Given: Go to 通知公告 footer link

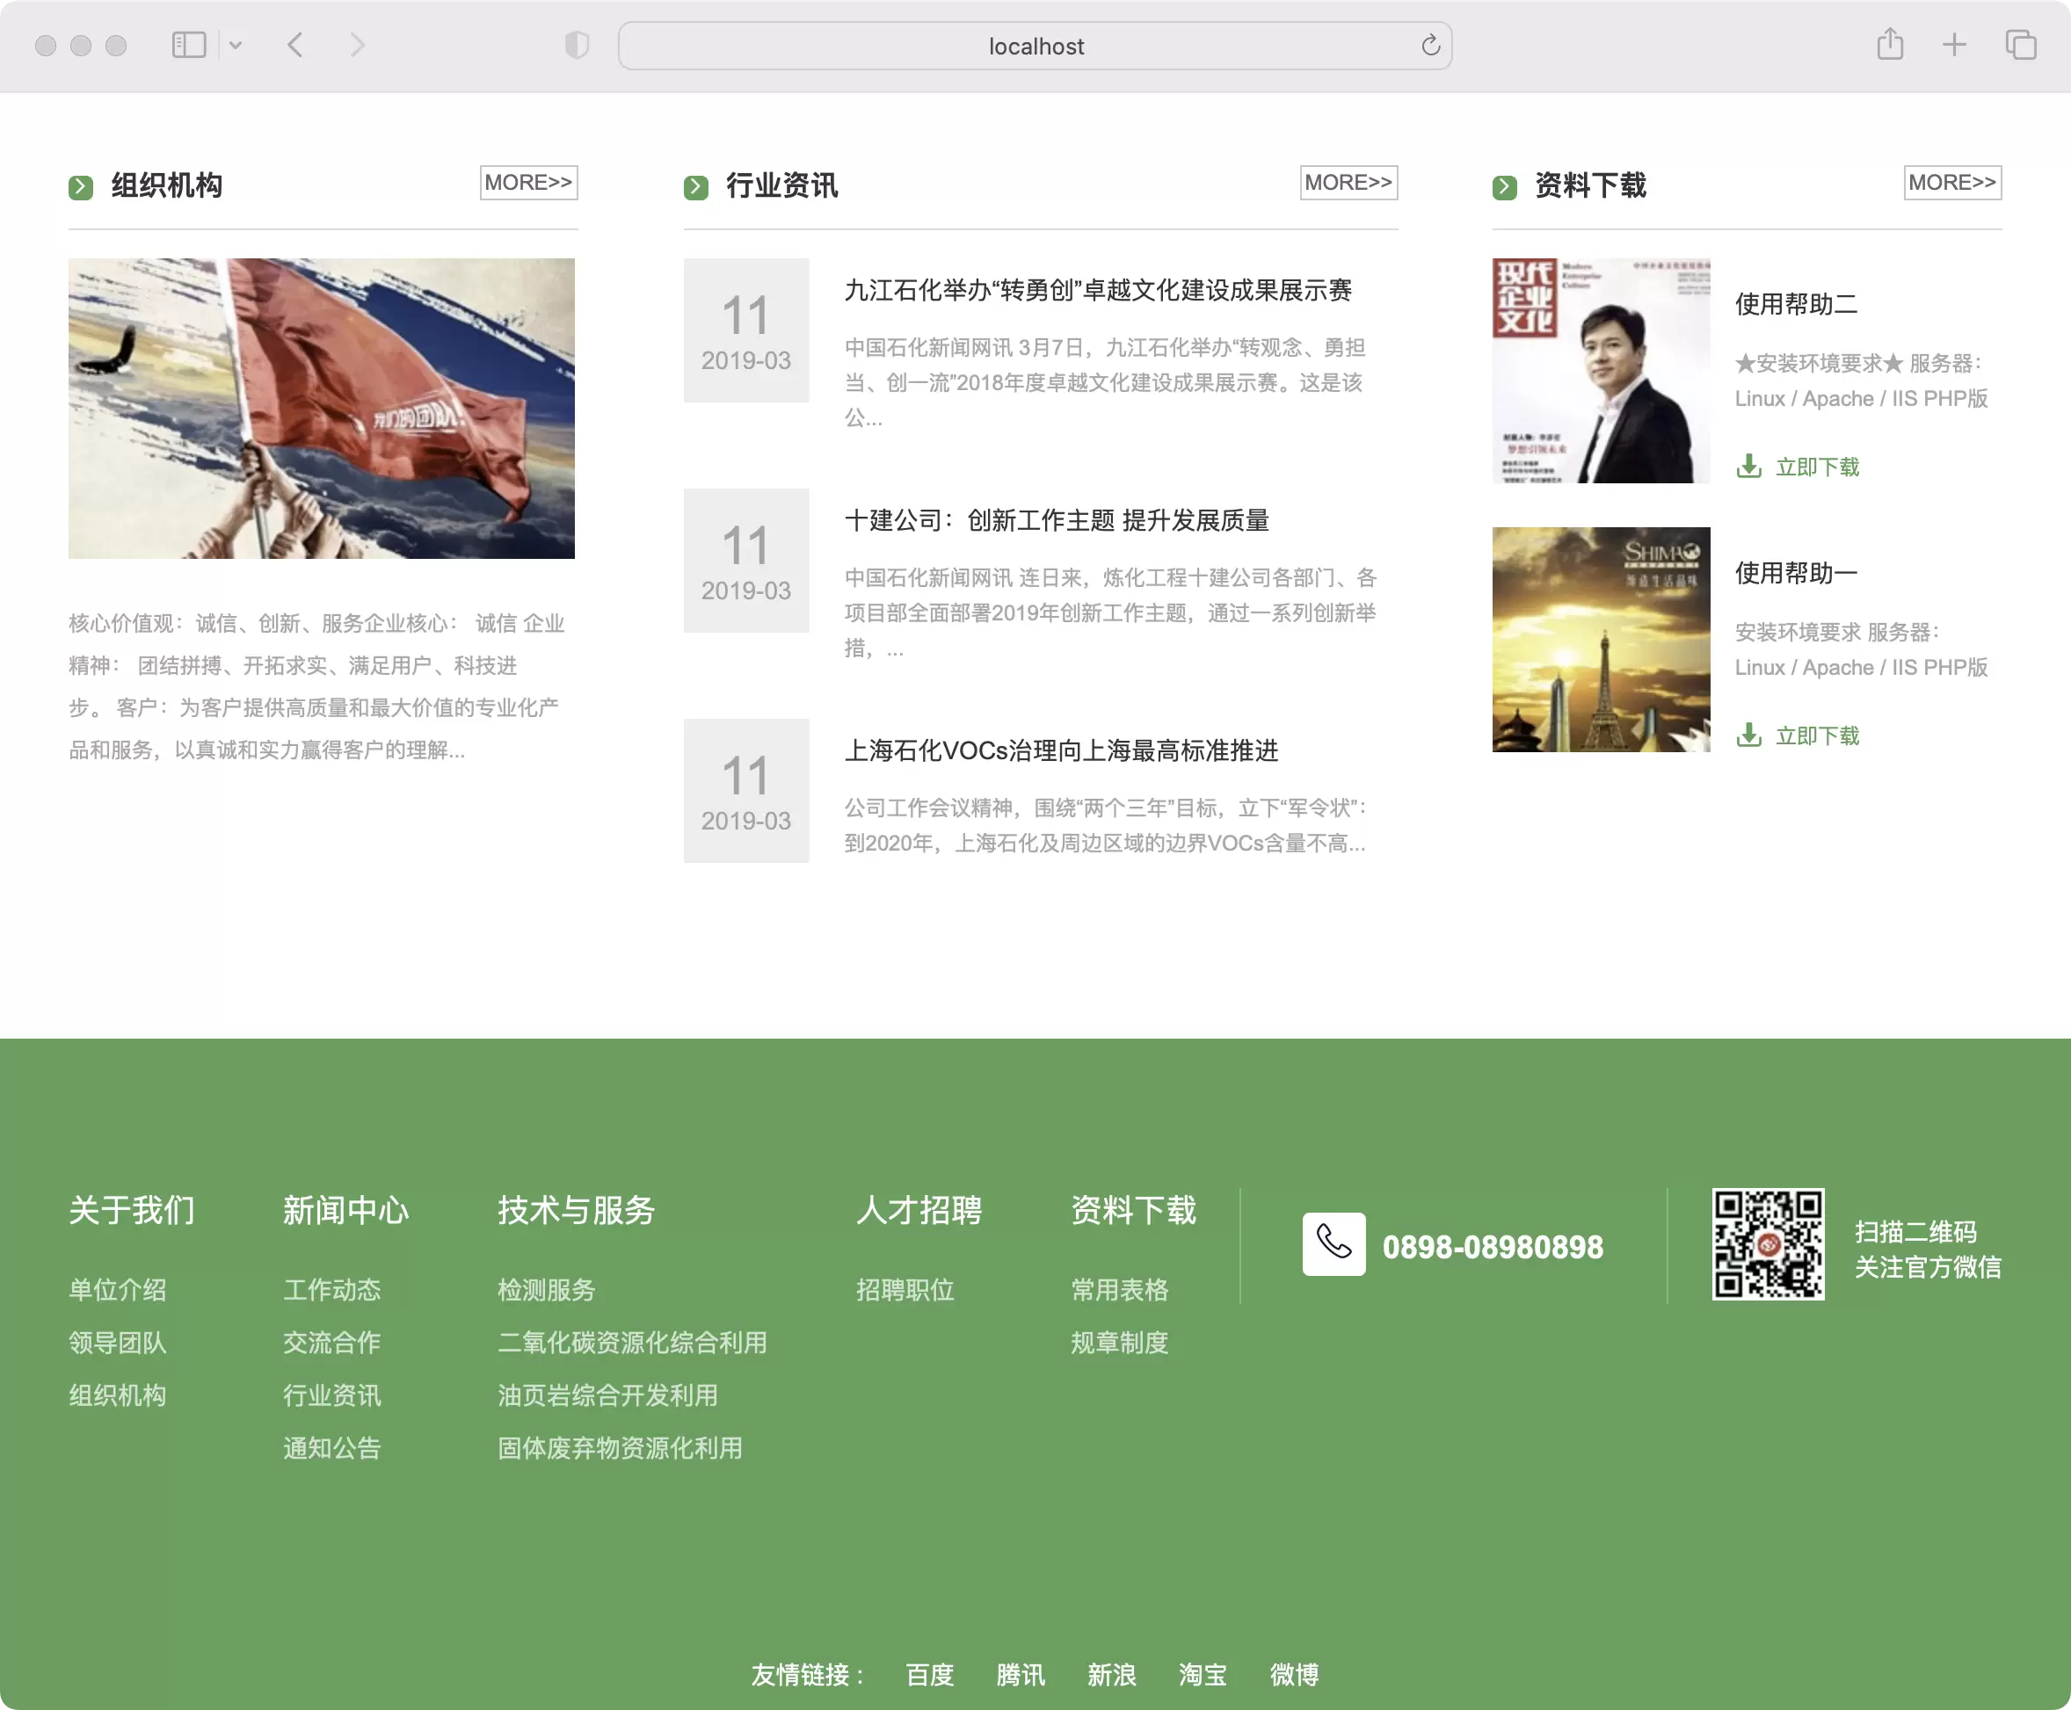Looking at the screenshot, I should point(332,1449).
